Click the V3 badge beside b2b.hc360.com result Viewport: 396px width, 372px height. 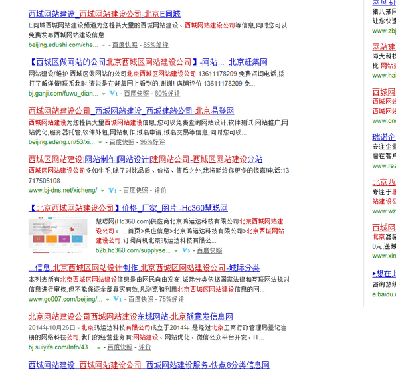[186, 250]
